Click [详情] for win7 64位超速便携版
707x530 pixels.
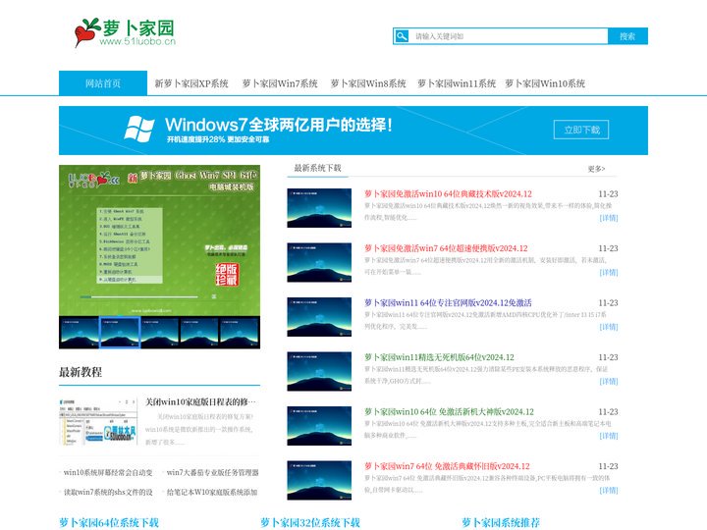coord(609,272)
